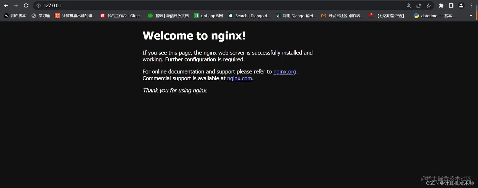Open the 我的工作台 - Gitee bookmark
This screenshot has width=478, height=188.
pyautogui.click(x=122, y=16)
